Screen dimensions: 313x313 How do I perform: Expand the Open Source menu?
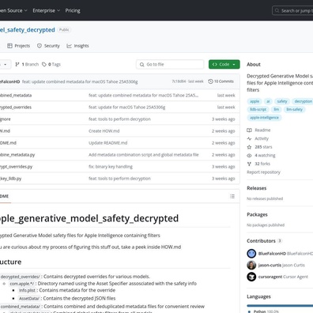[x=13, y=10]
